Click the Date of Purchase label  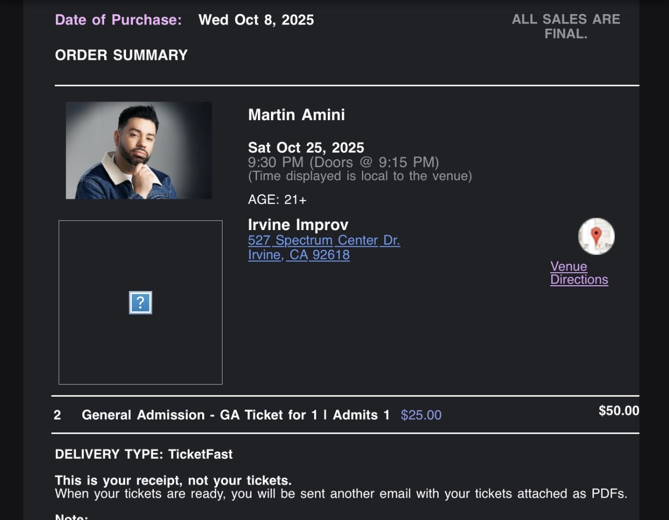click(118, 20)
